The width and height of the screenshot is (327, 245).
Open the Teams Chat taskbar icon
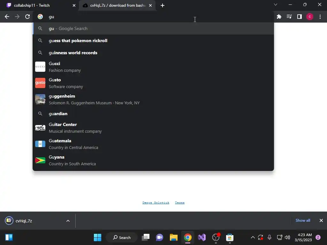click(160, 237)
